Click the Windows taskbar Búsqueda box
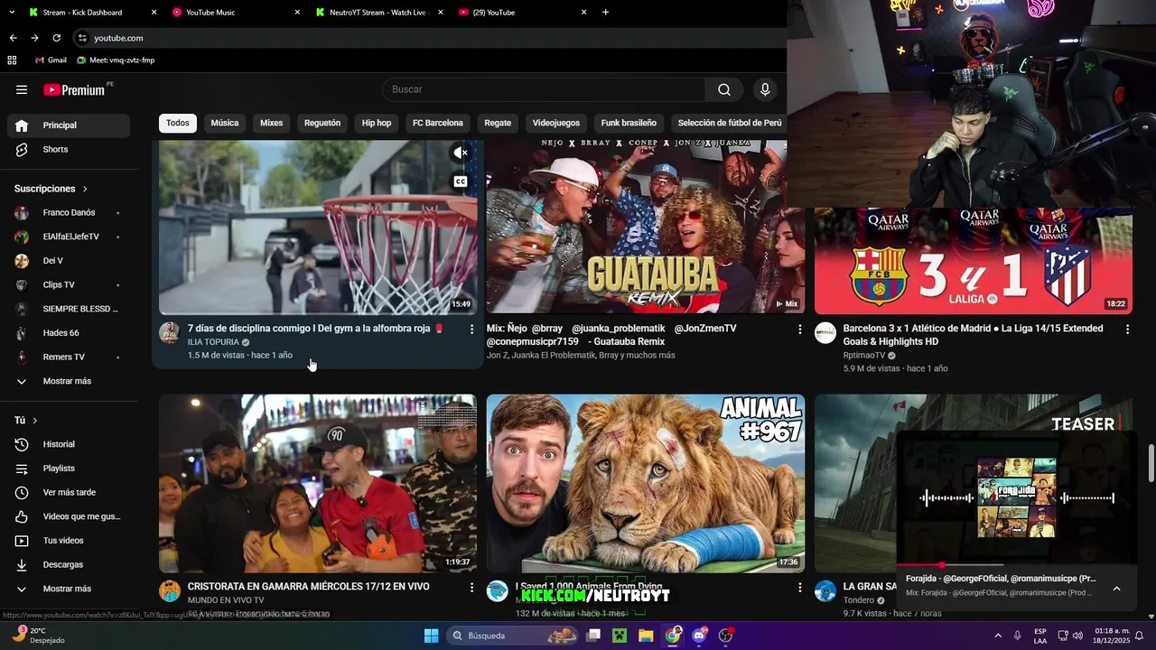This screenshot has width=1156, height=650. click(x=512, y=636)
